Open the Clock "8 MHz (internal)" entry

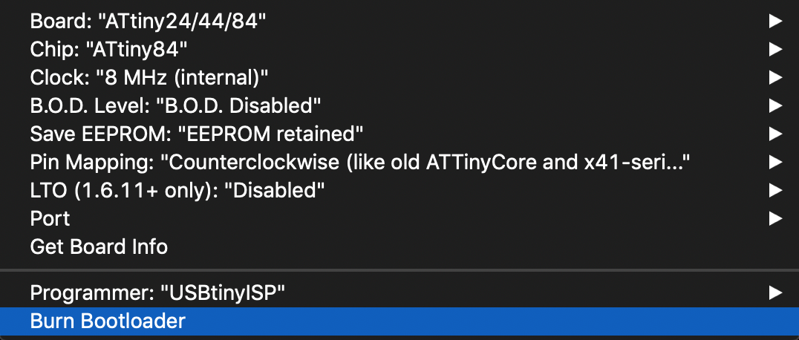pyautogui.click(x=149, y=77)
